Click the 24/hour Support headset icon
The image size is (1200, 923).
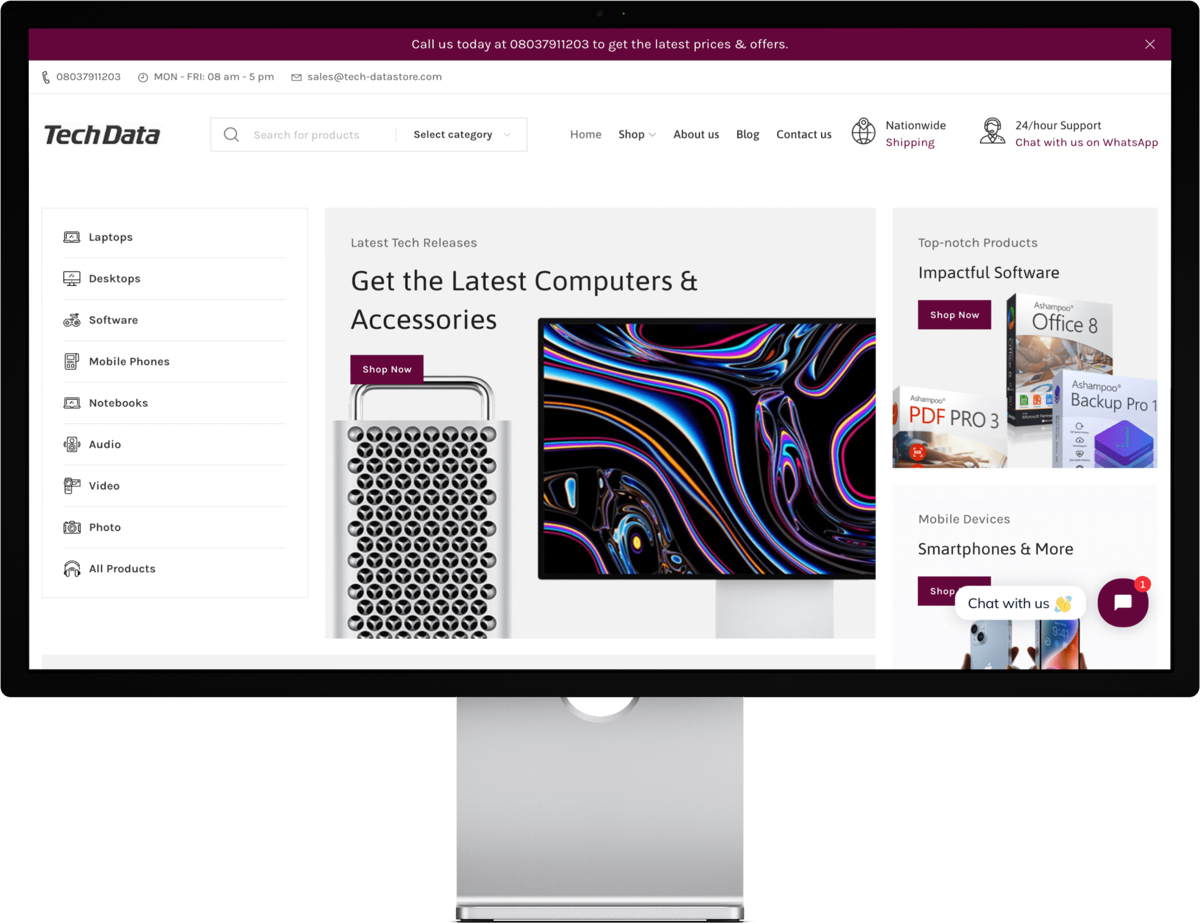tap(993, 133)
